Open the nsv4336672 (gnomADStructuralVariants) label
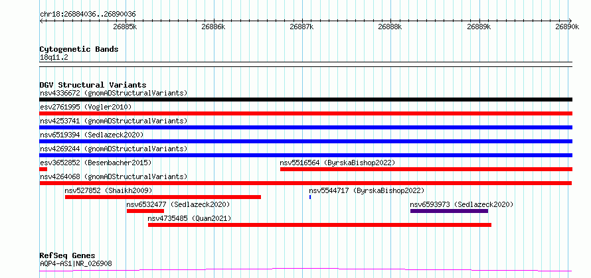The height and width of the screenshot is (278, 591). [x=114, y=93]
